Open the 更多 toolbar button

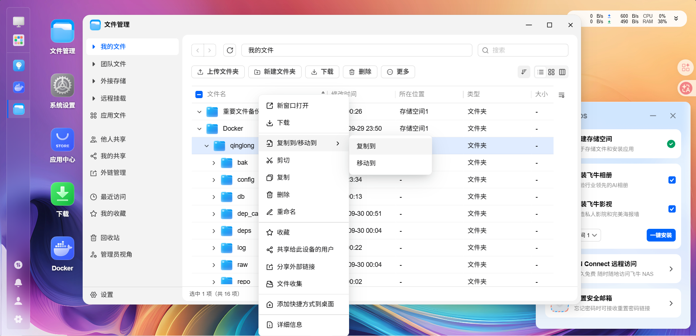click(x=398, y=72)
